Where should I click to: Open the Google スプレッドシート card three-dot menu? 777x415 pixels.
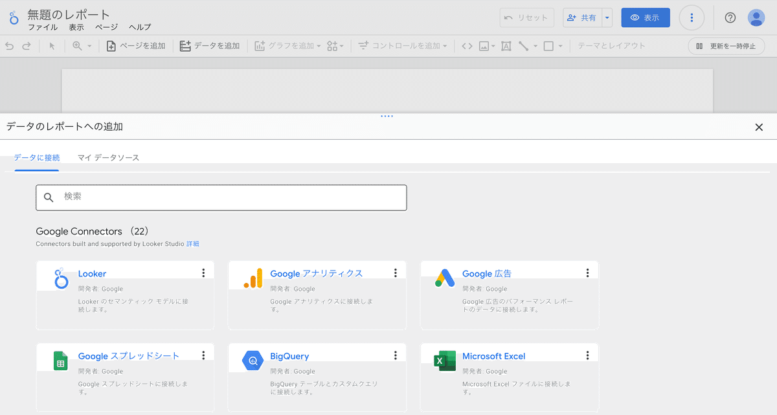(203, 355)
